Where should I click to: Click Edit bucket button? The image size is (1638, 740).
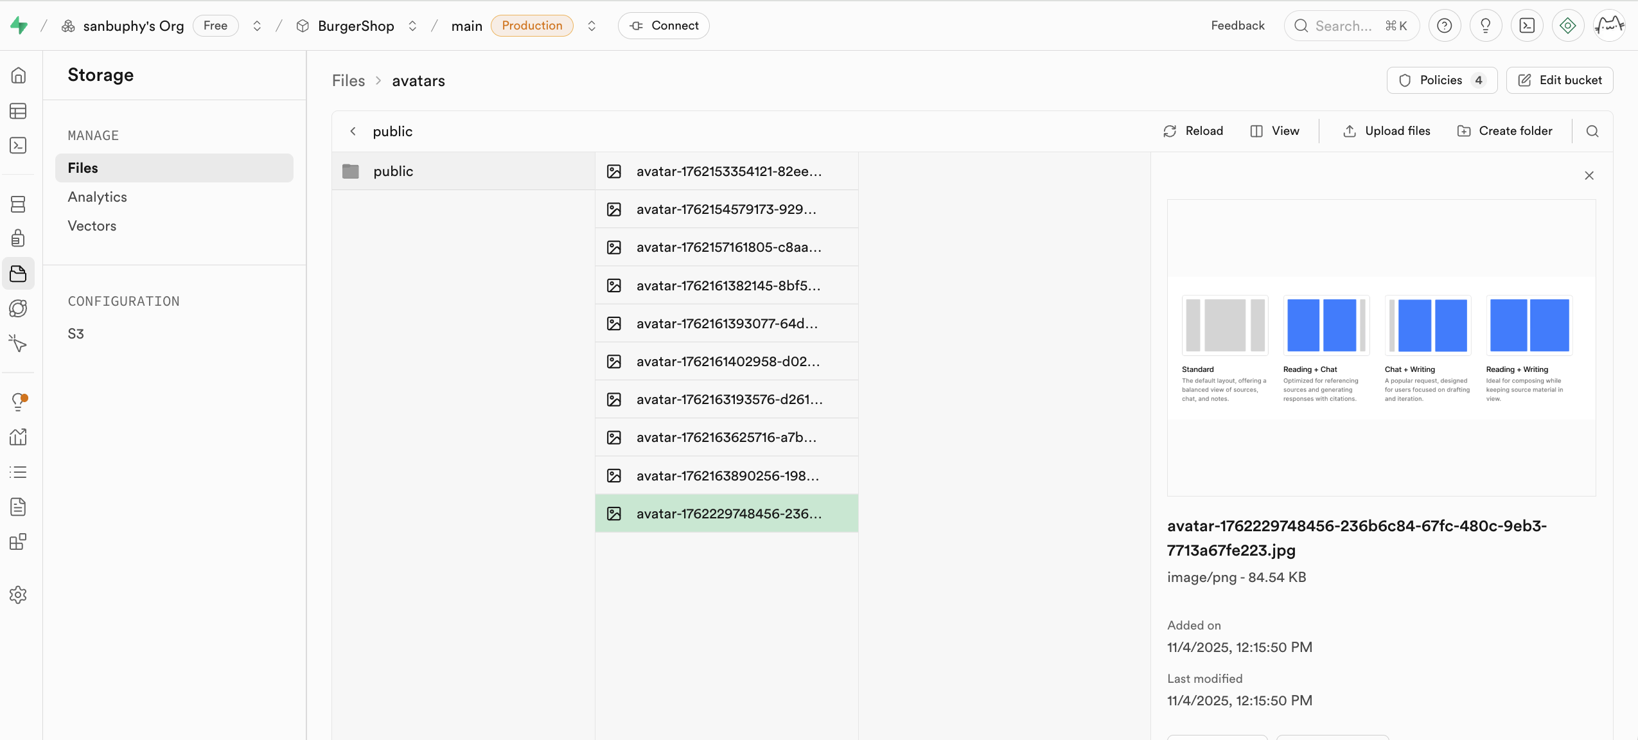click(1559, 80)
